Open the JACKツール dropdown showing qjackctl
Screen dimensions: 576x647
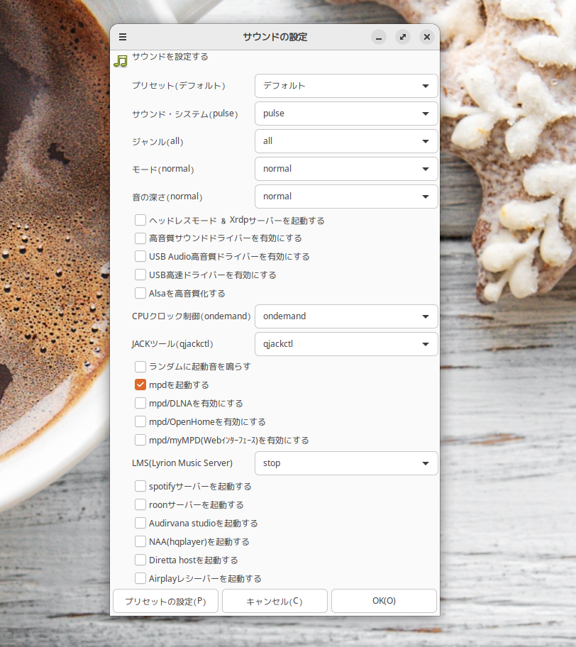pyautogui.click(x=346, y=344)
